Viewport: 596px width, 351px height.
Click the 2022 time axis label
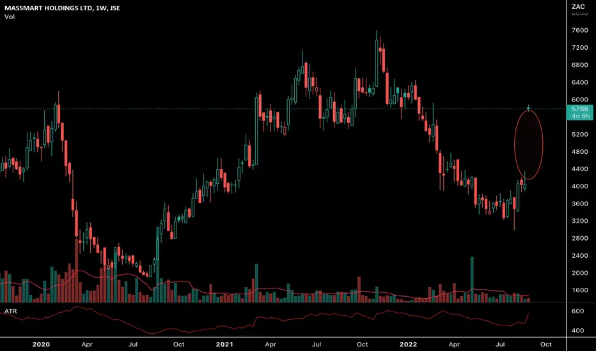pyautogui.click(x=408, y=345)
